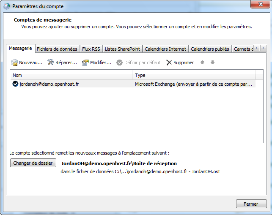This screenshot has width=272, height=215.
Task: Click the Réparer... label
Action: pos(66,63)
